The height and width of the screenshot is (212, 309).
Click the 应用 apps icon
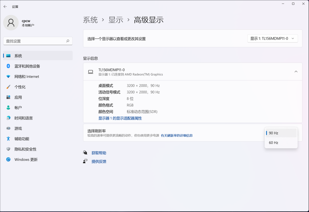click(8, 97)
